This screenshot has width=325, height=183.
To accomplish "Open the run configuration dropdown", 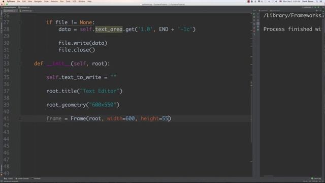I will click(308, 7).
